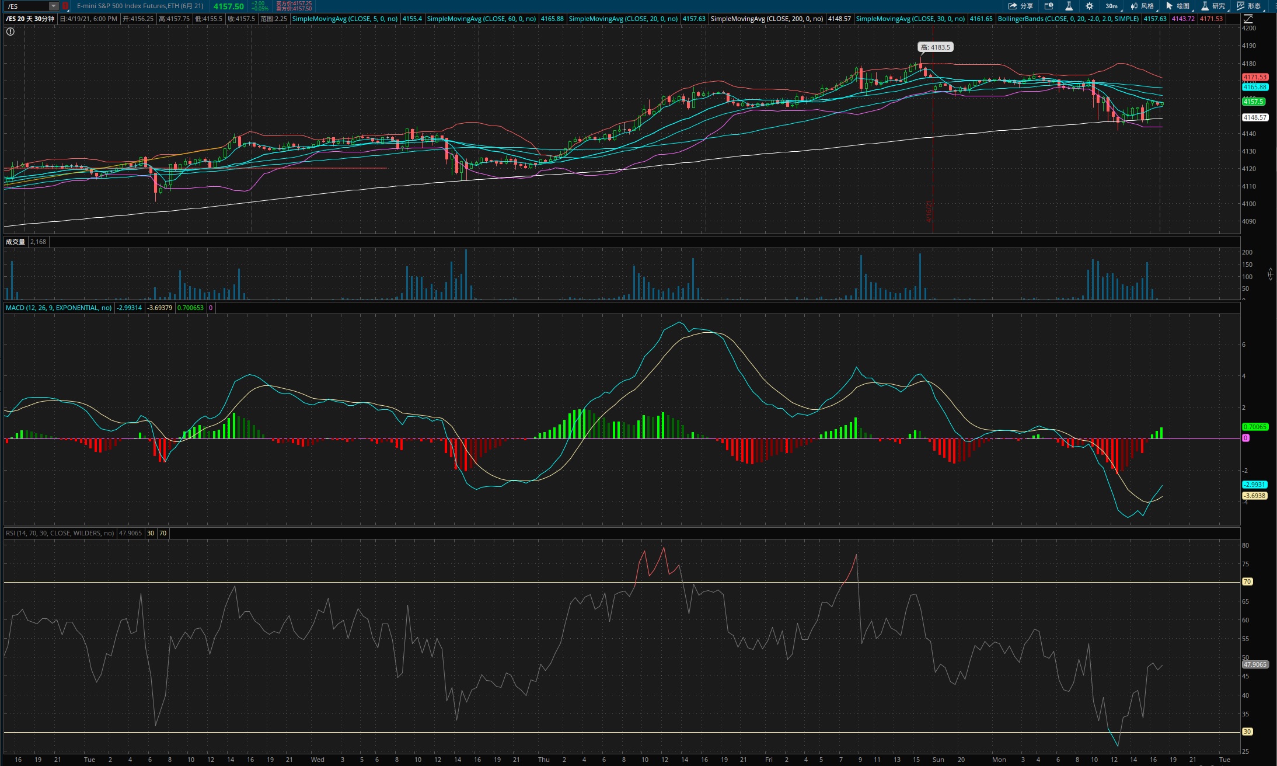
Task: Open the Style (风格) dropdown menu
Action: (x=1143, y=6)
